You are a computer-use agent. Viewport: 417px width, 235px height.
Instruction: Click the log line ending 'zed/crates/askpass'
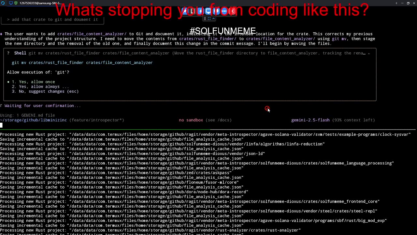(x=116, y=173)
